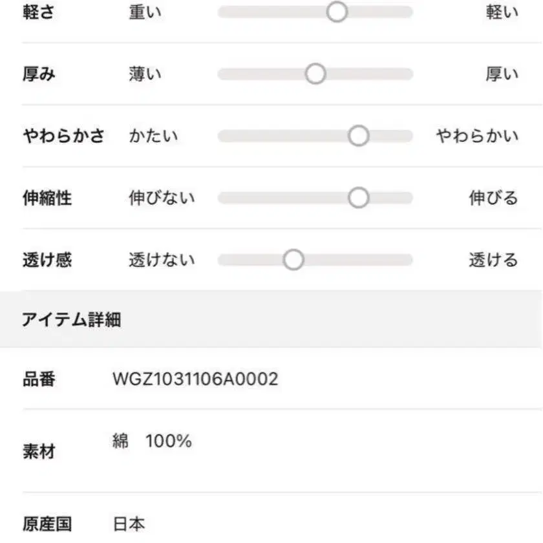Image resolution: width=543 pixels, height=543 pixels.
Task: Click the 伸びない label
Action: [162, 198]
